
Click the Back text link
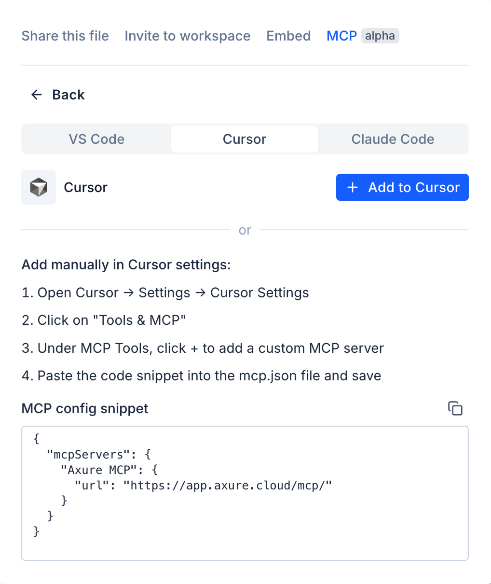[68, 95]
